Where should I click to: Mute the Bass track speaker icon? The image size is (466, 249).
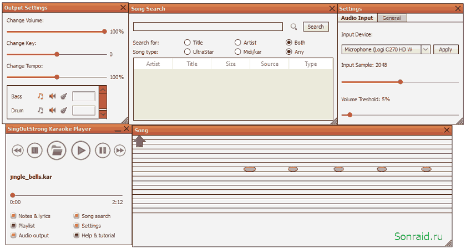[52, 96]
